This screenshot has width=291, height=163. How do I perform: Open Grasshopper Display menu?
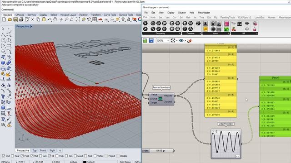point(171,13)
